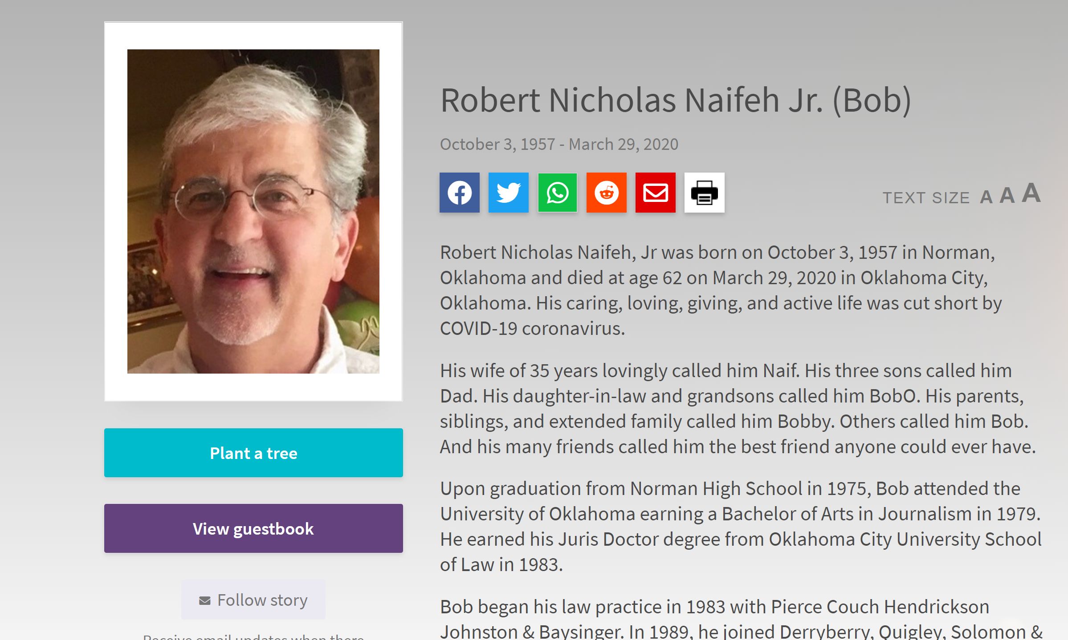This screenshot has width=1068, height=640.
Task: Click the COVID-19 coronavirus paragraph
Action: point(720,290)
